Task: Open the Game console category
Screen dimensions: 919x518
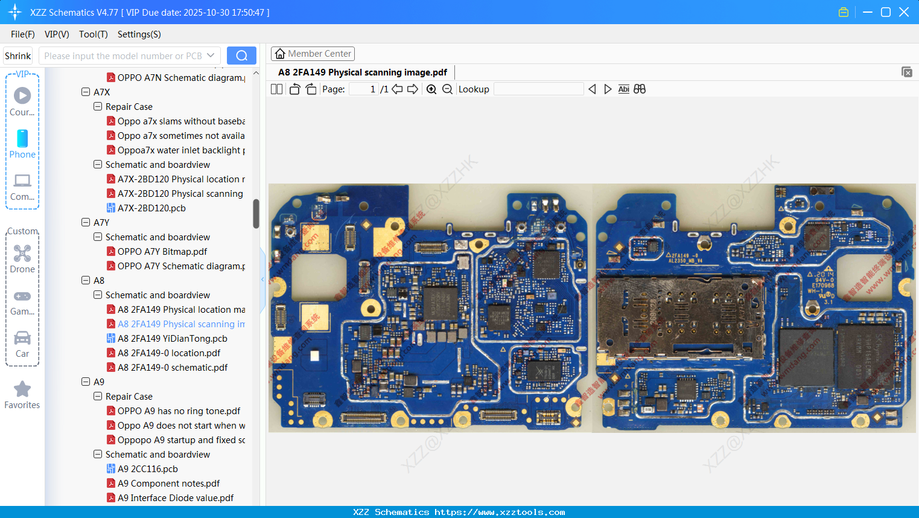Action: pyautogui.click(x=22, y=302)
